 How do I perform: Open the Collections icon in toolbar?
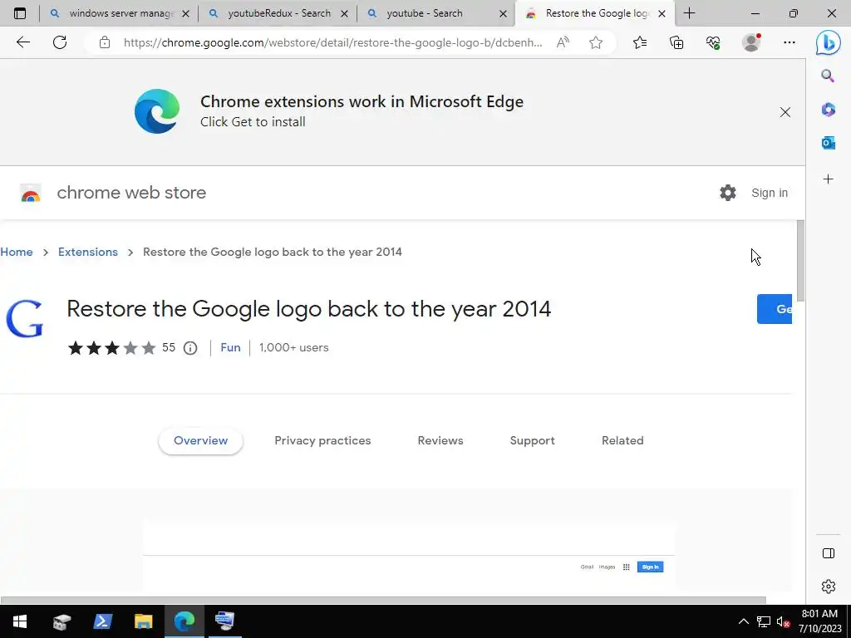[676, 42]
